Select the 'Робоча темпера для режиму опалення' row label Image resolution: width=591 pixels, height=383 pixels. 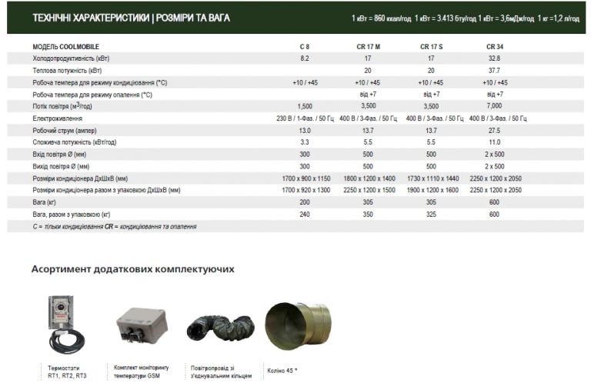pos(92,95)
